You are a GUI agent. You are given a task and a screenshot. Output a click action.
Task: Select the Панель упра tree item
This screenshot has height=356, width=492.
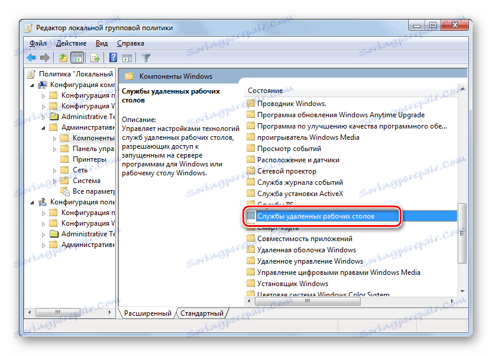[x=93, y=148]
